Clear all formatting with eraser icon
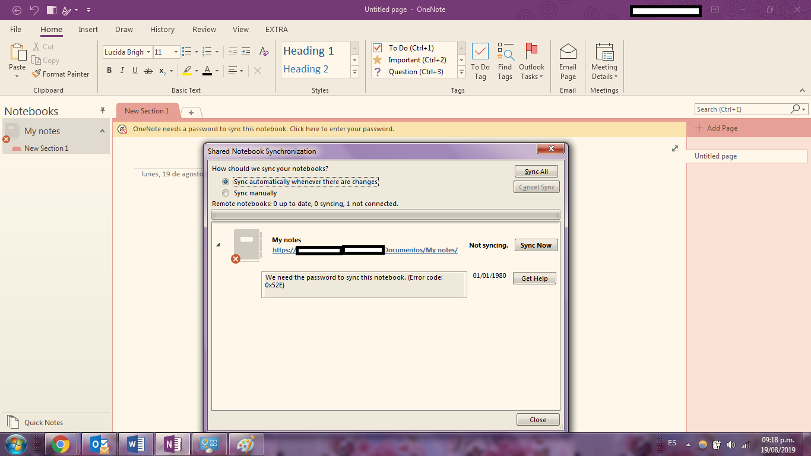Image resolution: width=811 pixels, height=456 pixels. pos(264,52)
